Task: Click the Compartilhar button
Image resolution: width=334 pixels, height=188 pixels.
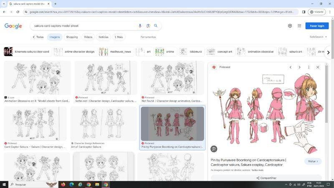Action: pyautogui.click(x=266, y=178)
